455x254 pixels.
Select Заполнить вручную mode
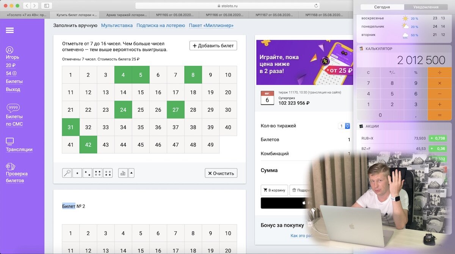tap(75, 25)
